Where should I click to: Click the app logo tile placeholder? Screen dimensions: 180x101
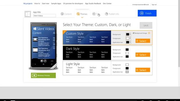click(x=28, y=14)
